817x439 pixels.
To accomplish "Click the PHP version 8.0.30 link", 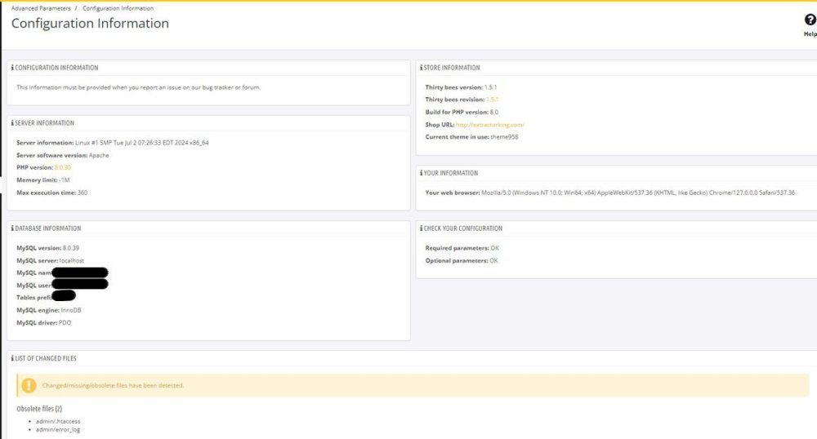I will pos(63,167).
